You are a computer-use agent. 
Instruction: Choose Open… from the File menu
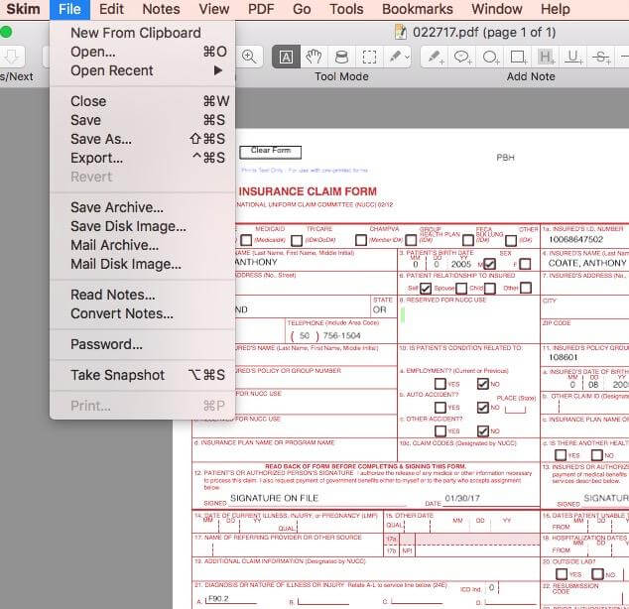pos(143,52)
